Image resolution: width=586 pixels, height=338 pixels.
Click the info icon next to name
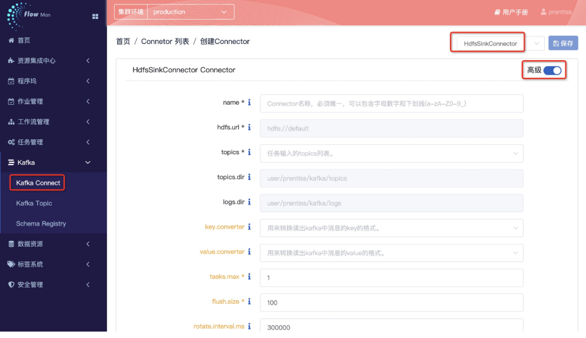coord(249,103)
